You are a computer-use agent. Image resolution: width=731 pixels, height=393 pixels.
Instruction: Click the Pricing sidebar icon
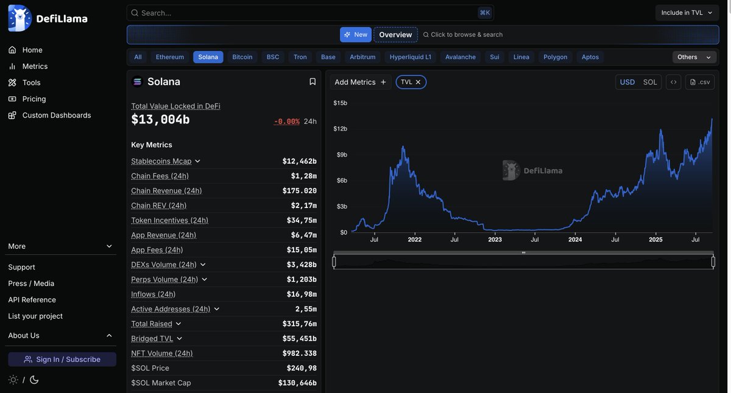point(12,99)
